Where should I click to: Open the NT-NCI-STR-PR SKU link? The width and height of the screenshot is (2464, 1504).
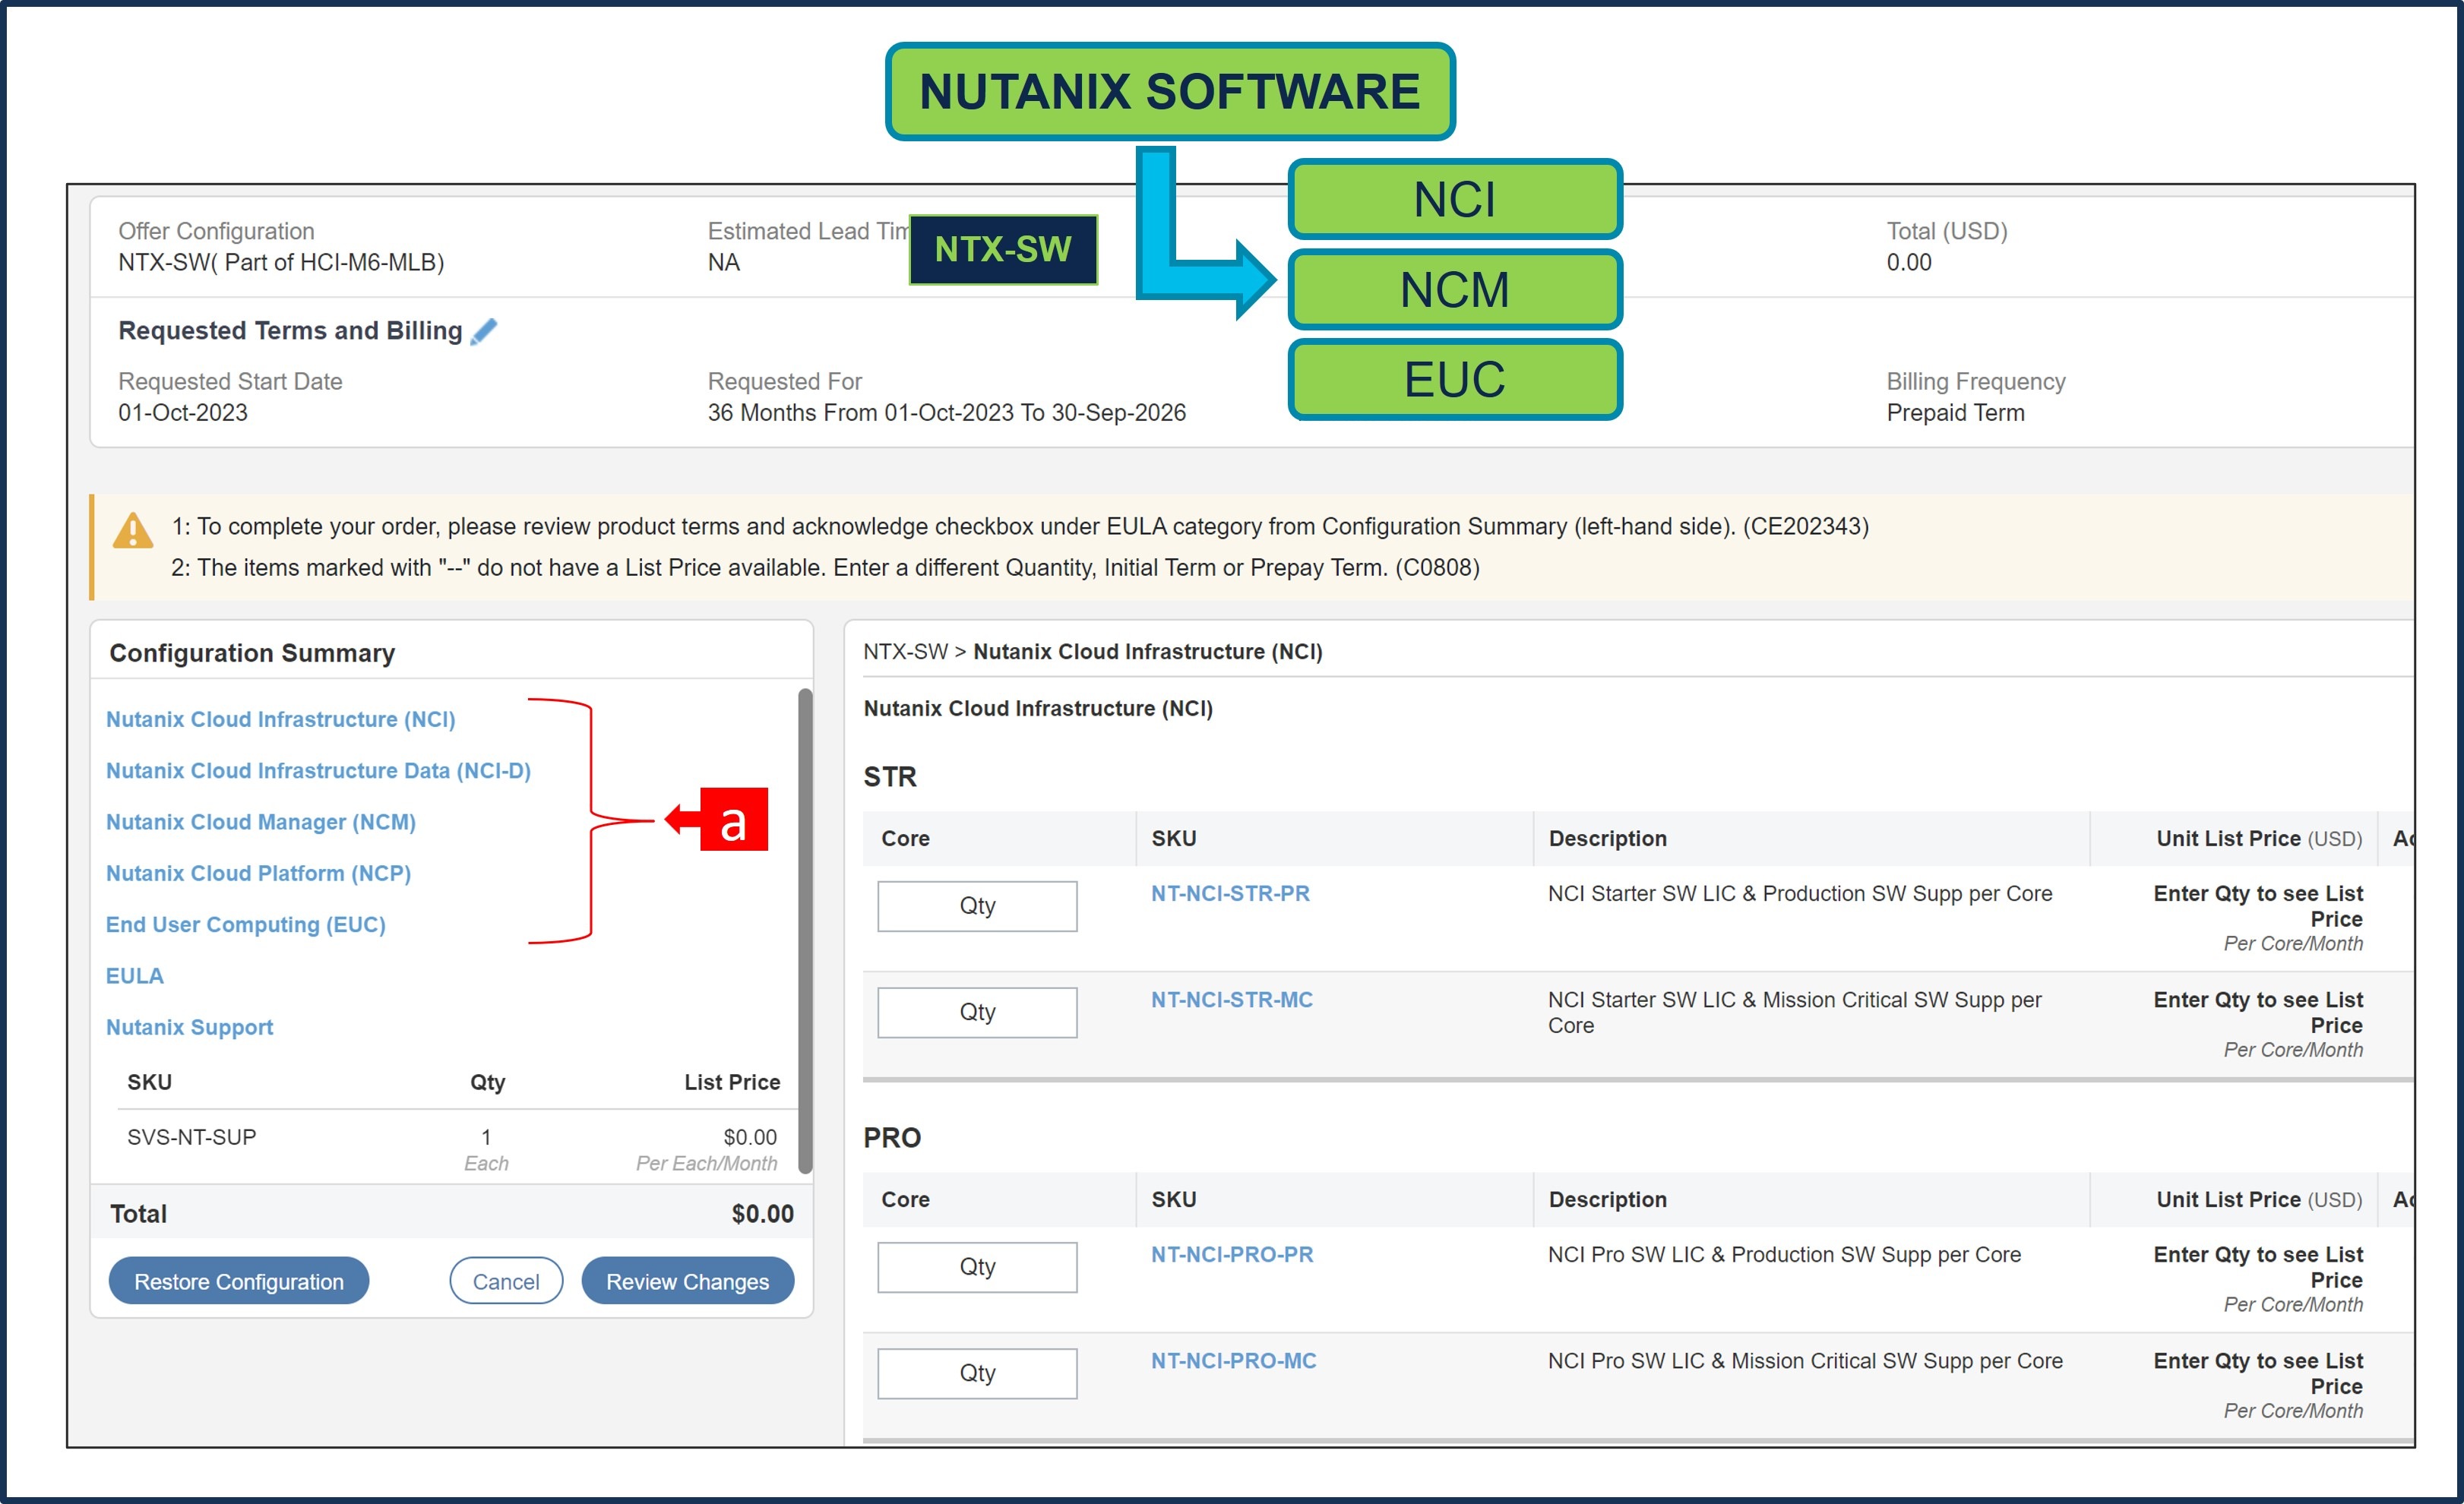coord(1230,893)
